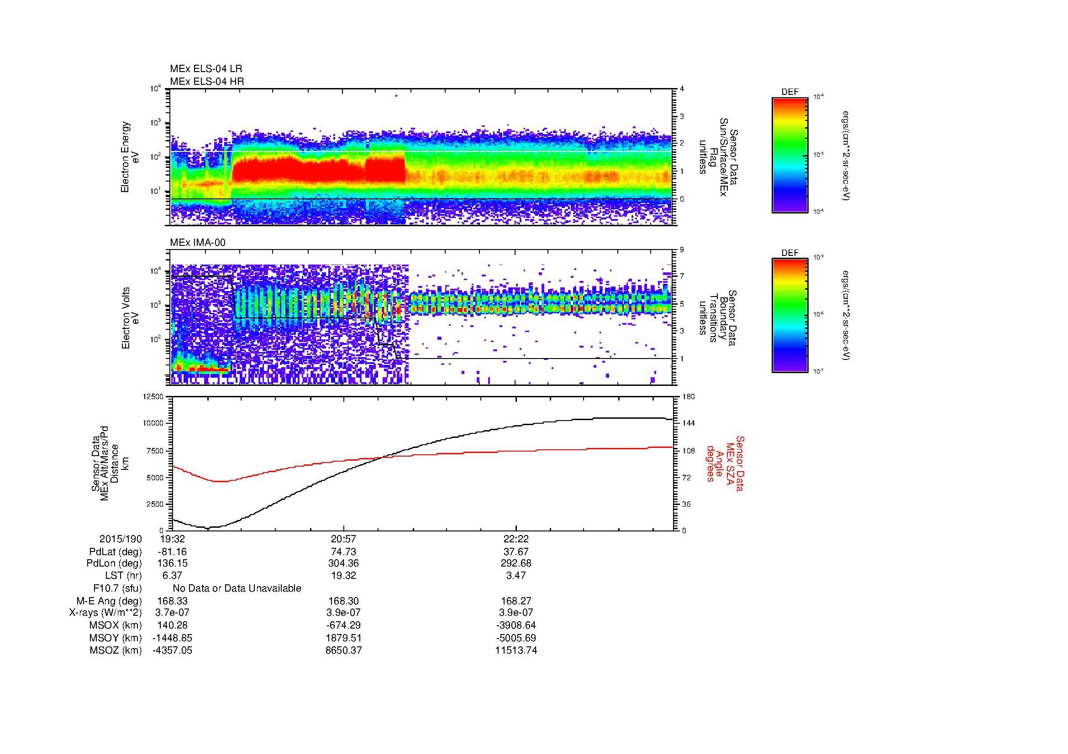Screen dimensions: 1068x754
Task: Click the M-E Ang value 168.33
Action: pyautogui.click(x=172, y=601)
